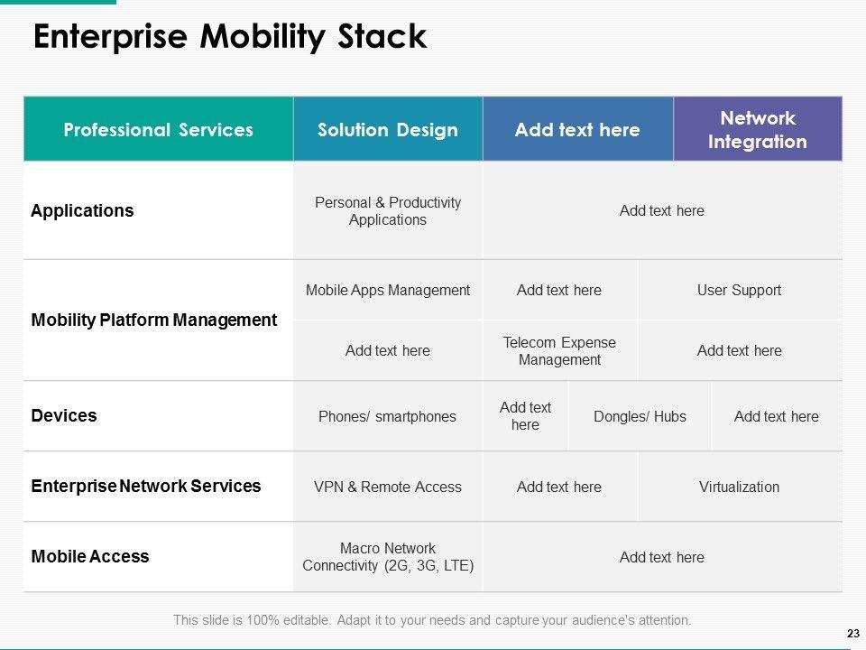Image resolution: width=866 pixels, height=650 pixels.
Task: Select the Applications row label
Action: (x=82, y=210)
